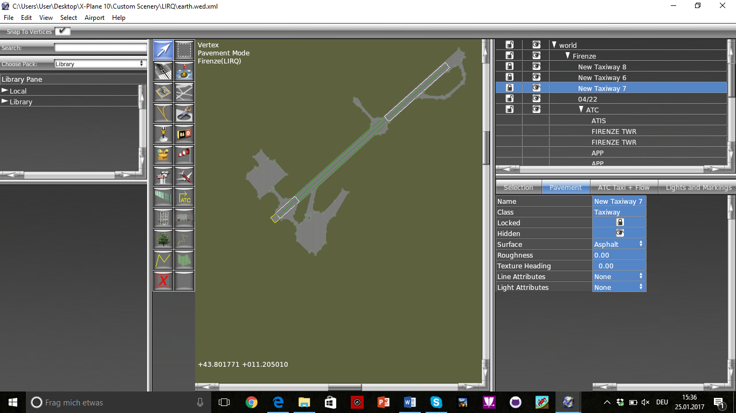
Task: Open File Explorer from taskbar
Action: tap(304, 402)
